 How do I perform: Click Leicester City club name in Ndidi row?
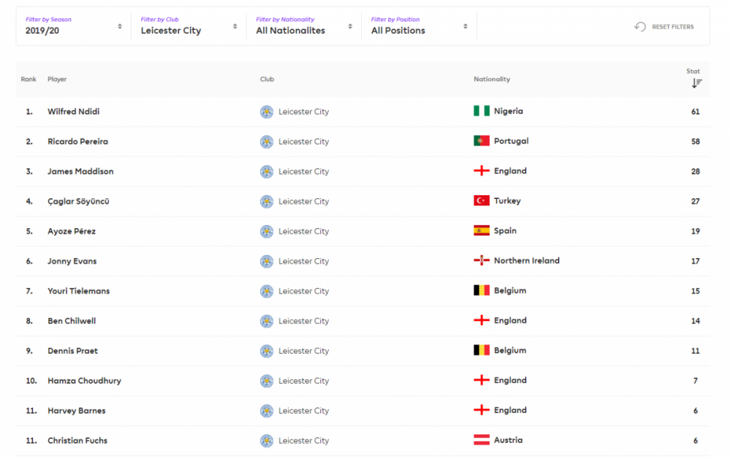point(304,112)
